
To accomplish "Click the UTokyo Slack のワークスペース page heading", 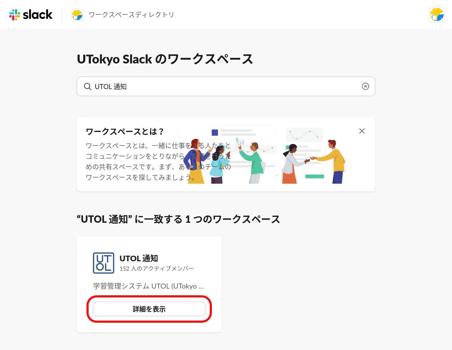I will pyautogui.click(x=165, y=59).
